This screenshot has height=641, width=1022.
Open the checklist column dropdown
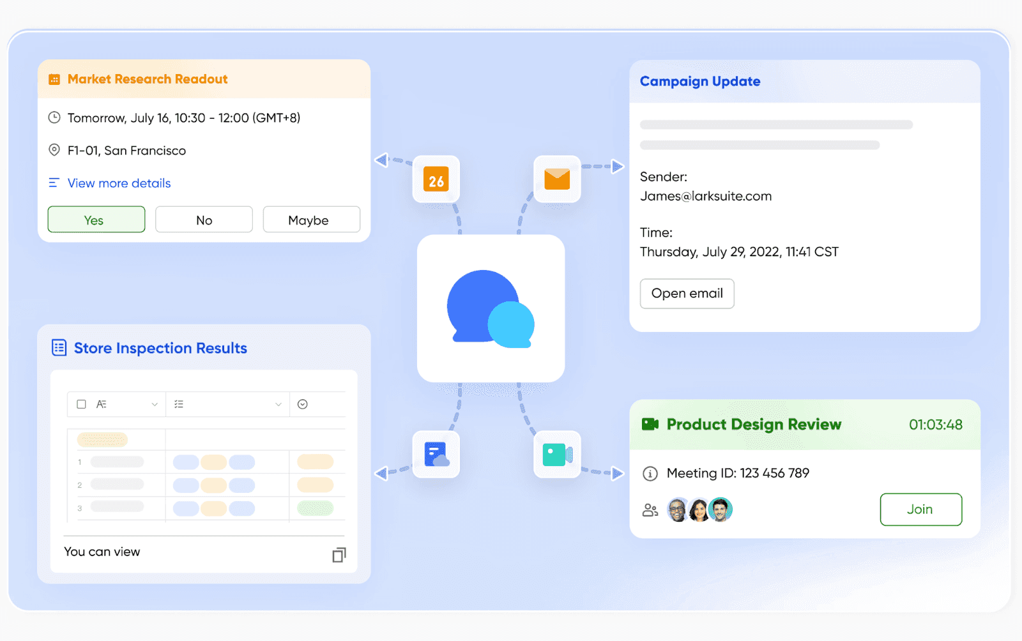point(278,404)
